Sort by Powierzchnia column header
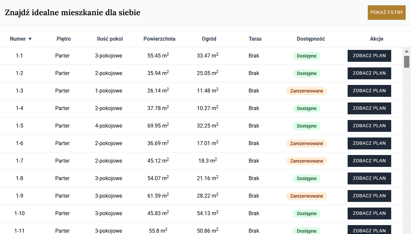411x234 pixels. [x=159, y=39]
